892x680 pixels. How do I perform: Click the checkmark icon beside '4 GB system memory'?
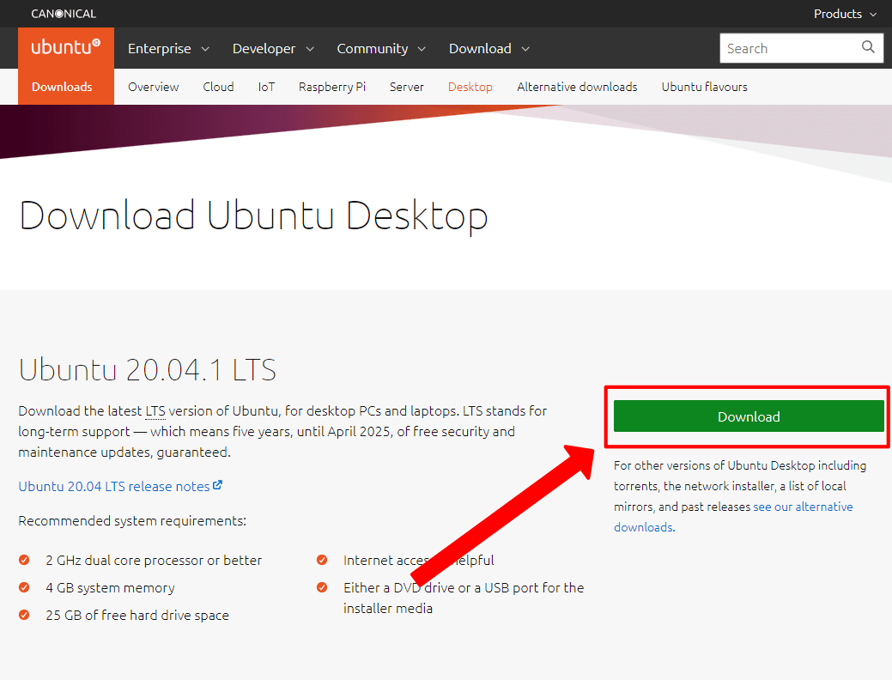[x=24, y=586]
